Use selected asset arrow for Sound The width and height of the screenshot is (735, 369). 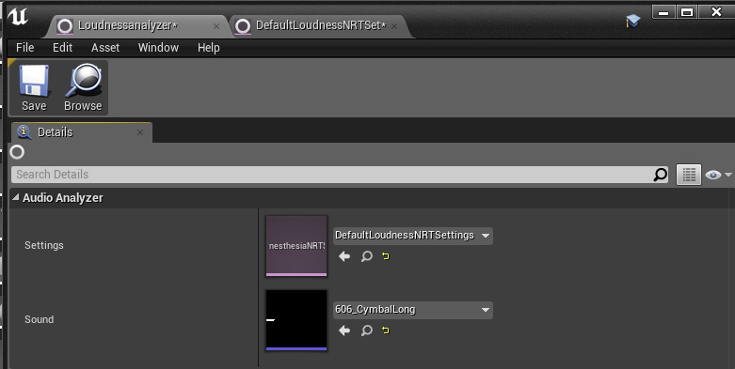pyautogui.click(x=344, y=331)
